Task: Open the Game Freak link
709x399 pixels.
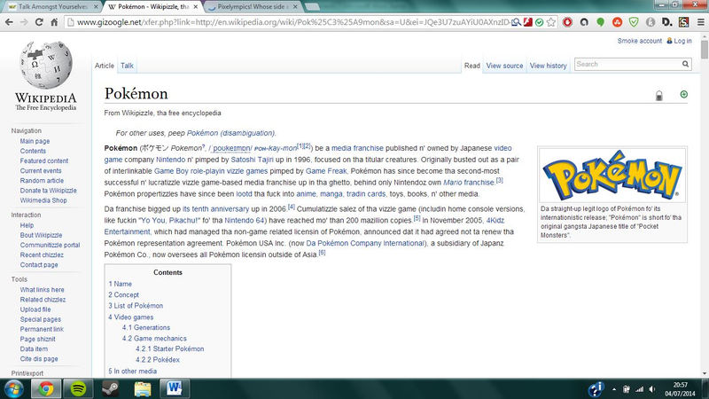Action: (326, 171)
